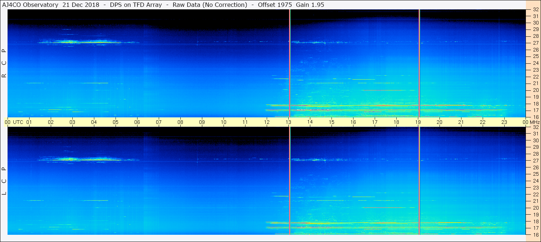This screenshot has width=541, height=242.
Task: Click the "R C P" label beside the upper spectrogram
Action: [x=4, y=63]
